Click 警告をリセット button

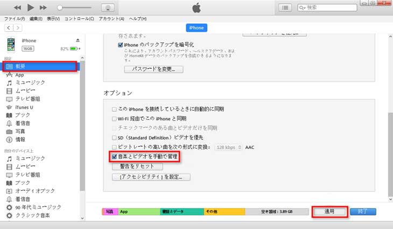[137, 167]
